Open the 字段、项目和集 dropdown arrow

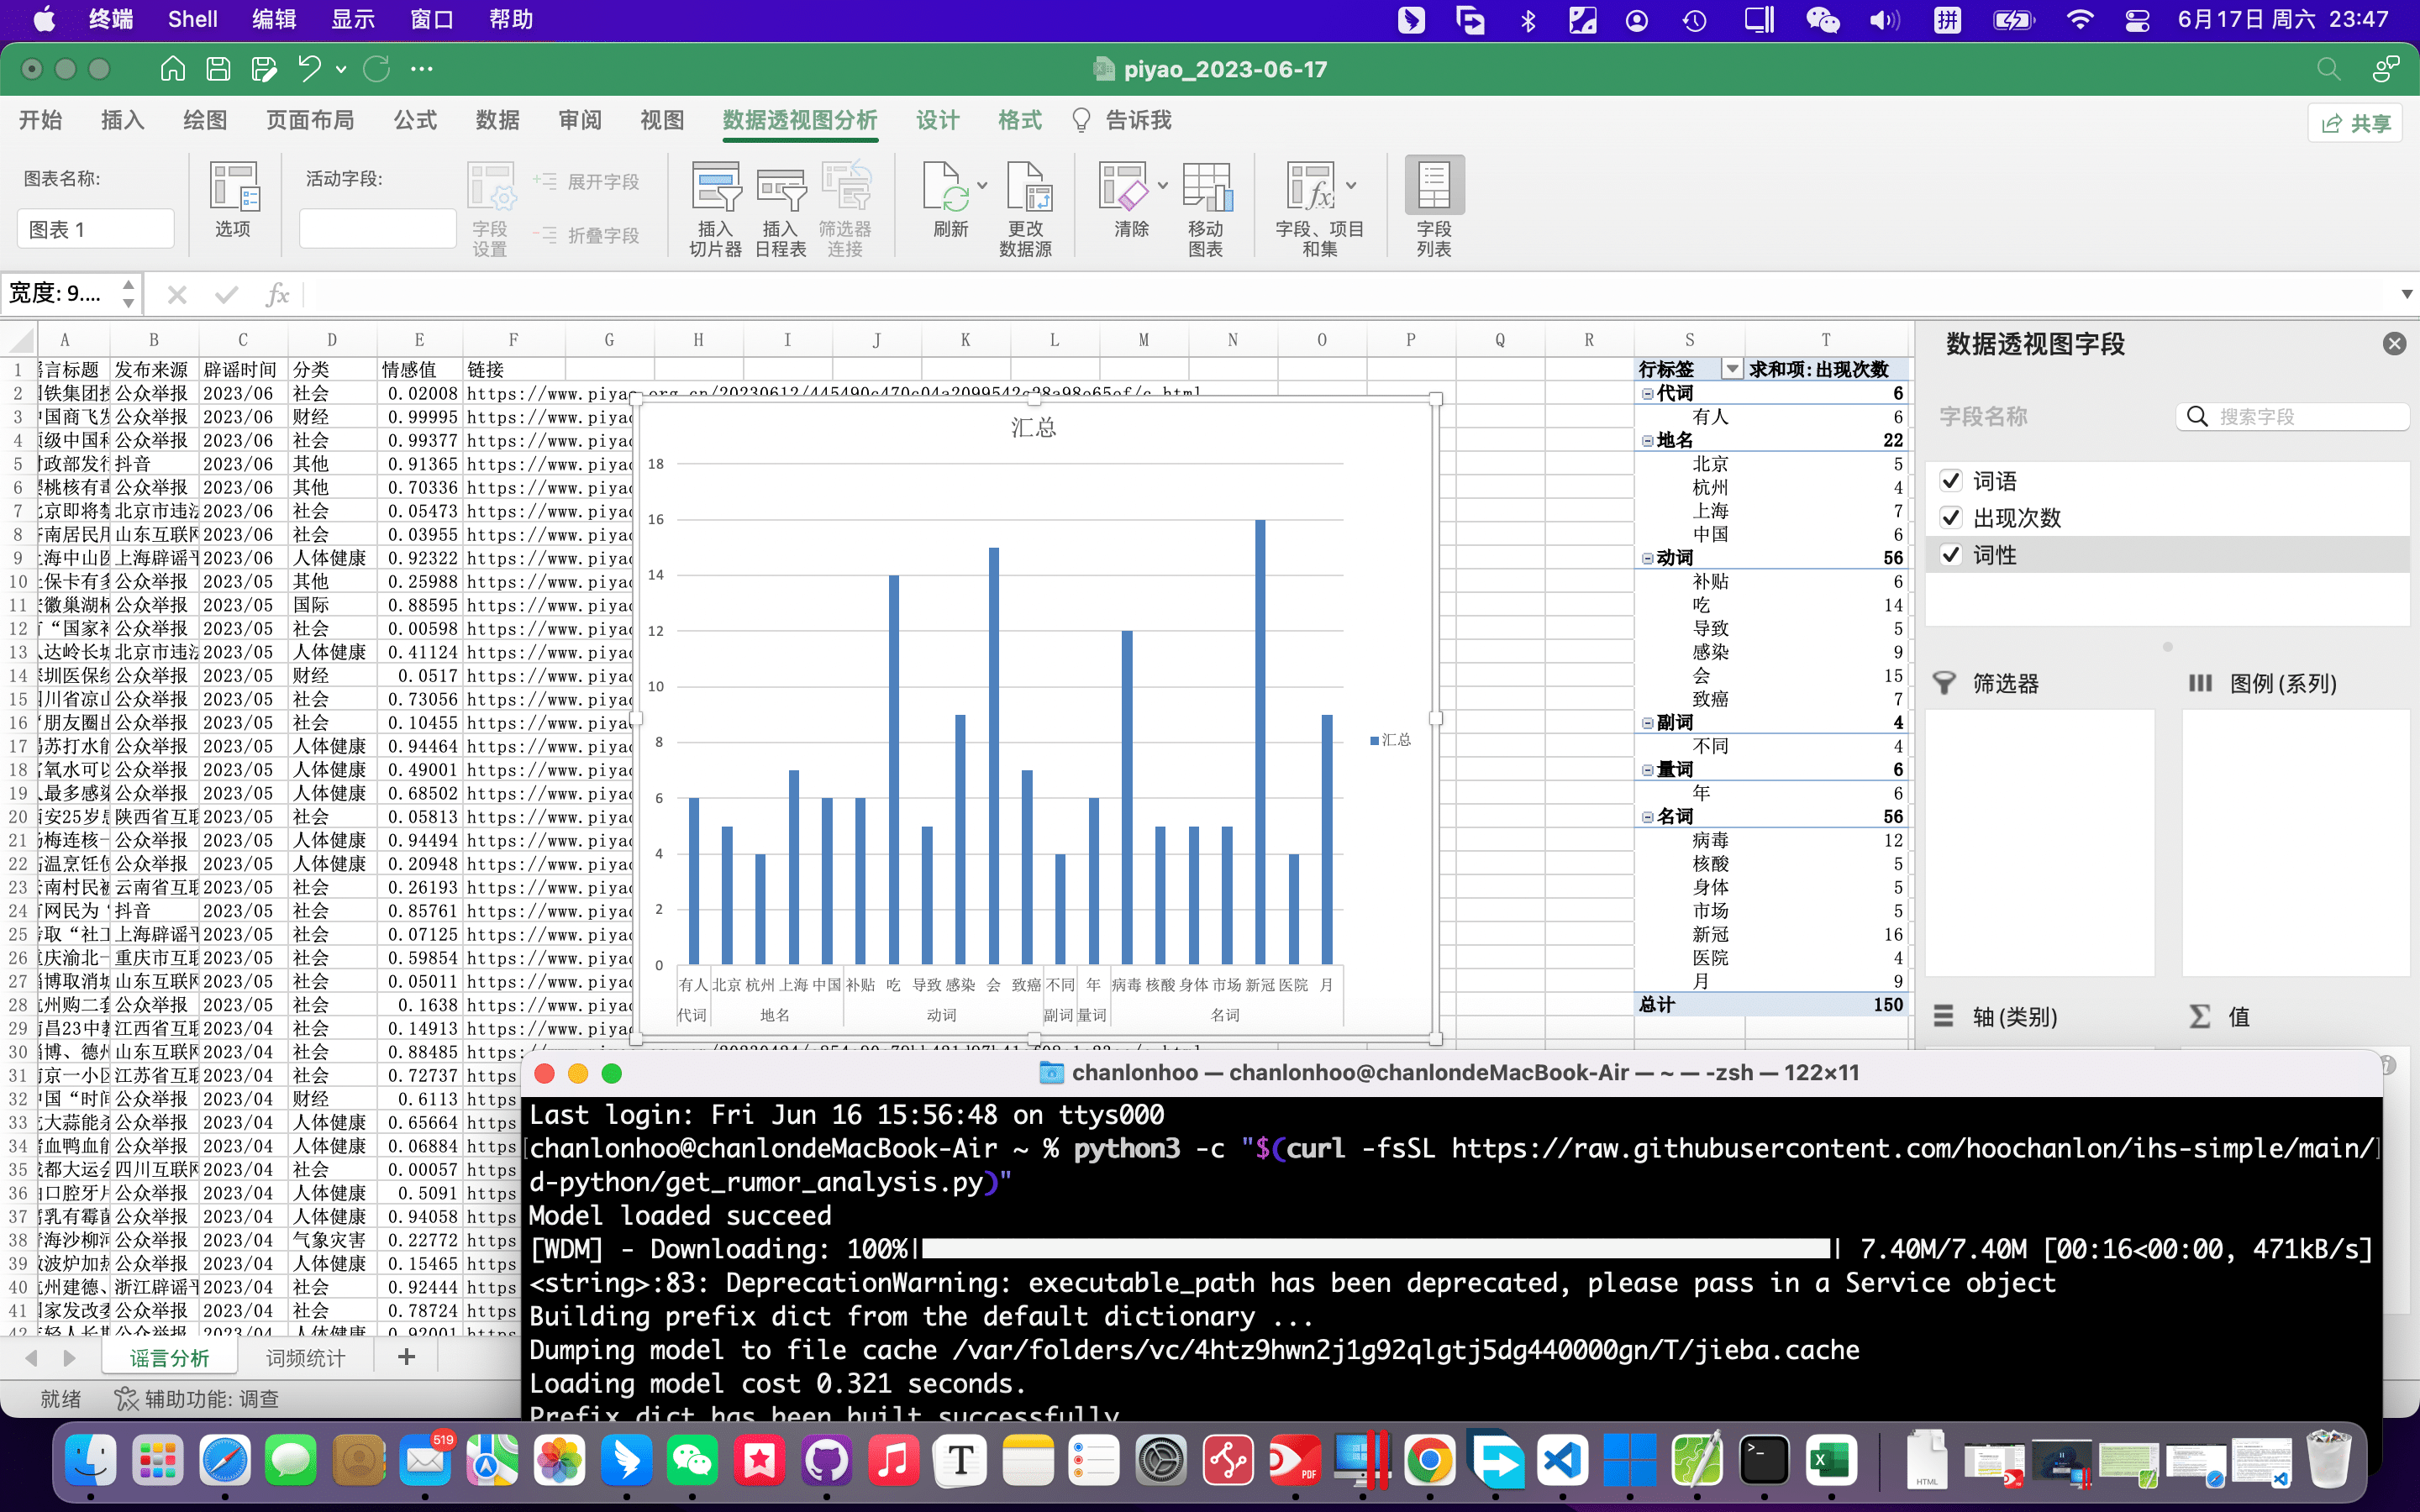pos(1352,185)
